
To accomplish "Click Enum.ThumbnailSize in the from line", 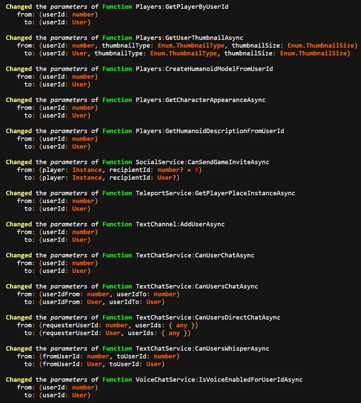I will pyautogui.click(x=321, y=46).
